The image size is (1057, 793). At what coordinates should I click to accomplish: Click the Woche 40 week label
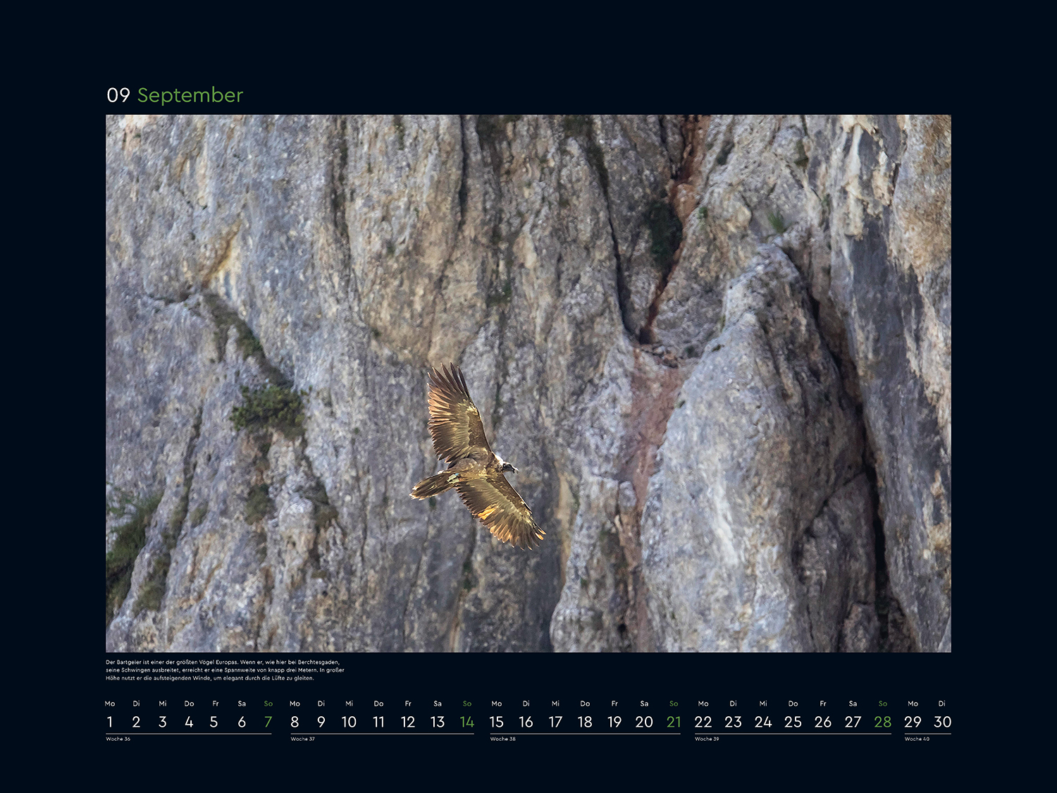click(917, 739)
